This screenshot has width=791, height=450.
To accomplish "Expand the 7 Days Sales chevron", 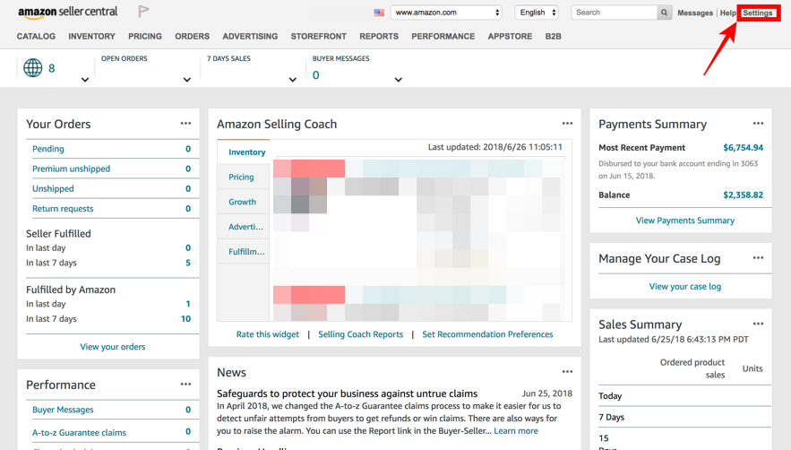I will click(x=293, y=80).
